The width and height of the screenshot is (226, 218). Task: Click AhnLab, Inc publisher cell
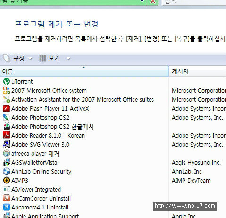[187, 172]
